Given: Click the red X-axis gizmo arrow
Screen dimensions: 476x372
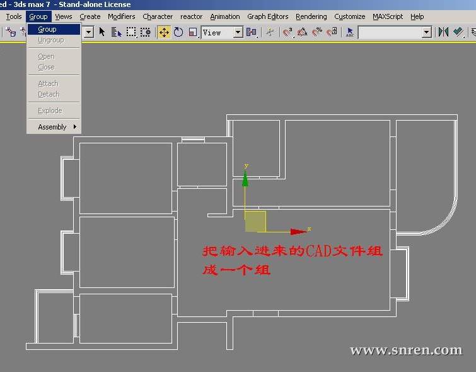Looking at the screenshot, I should coord(298,232).
